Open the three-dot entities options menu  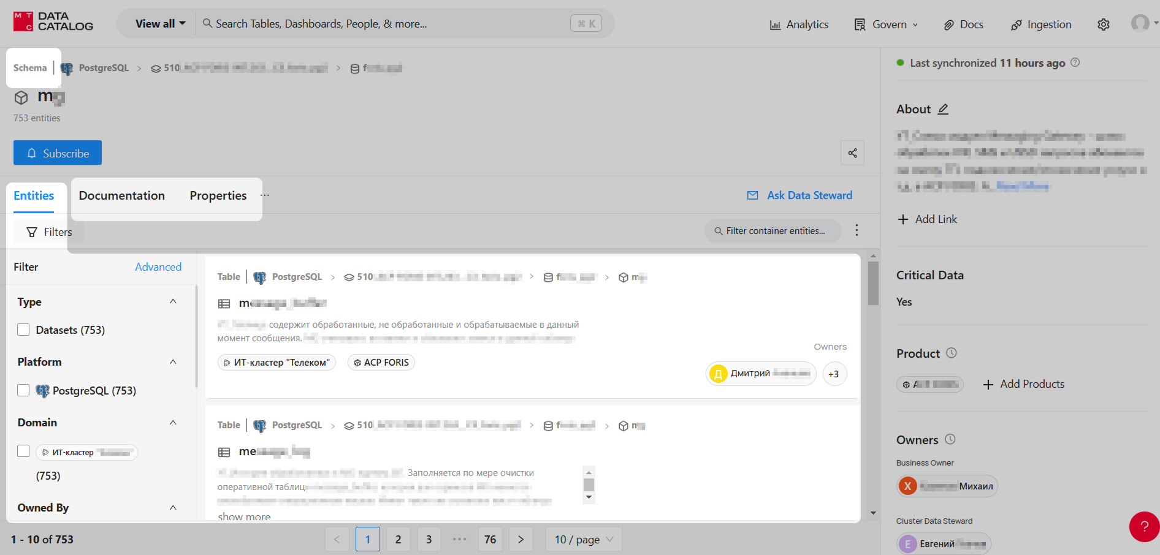pyautogui.click(x=857, y=230)
